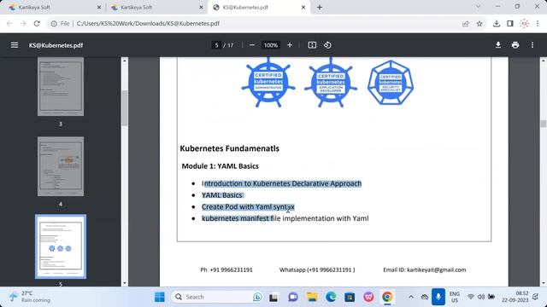Screen dimensions: 547x307
Task: Click the Certified Kubernetes Administrator badge
Action: click(x=268, y=83)
